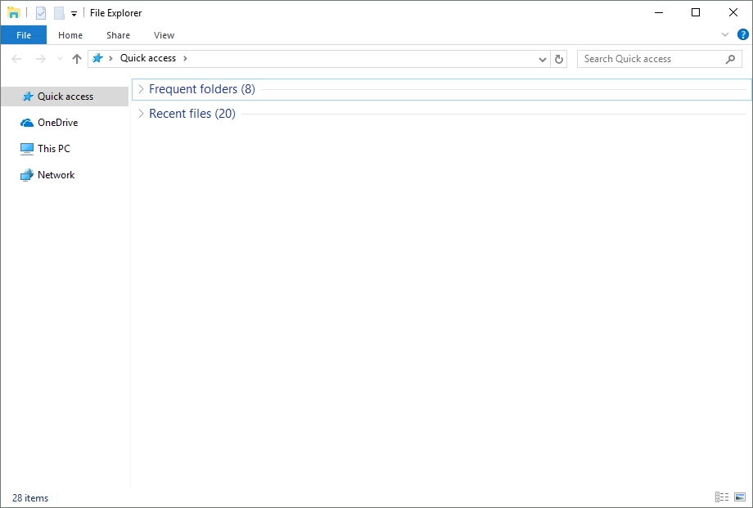Viewport: 753px width, 508px height.
Task: Expand the ribbon with the chevron
Action: pyautogui.click(x=725, y=34)
